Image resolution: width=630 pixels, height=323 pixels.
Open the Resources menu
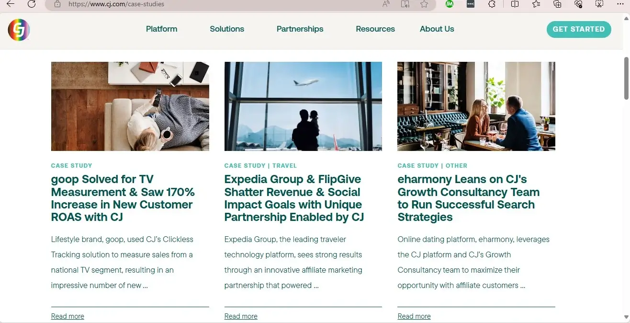point(375,29)
